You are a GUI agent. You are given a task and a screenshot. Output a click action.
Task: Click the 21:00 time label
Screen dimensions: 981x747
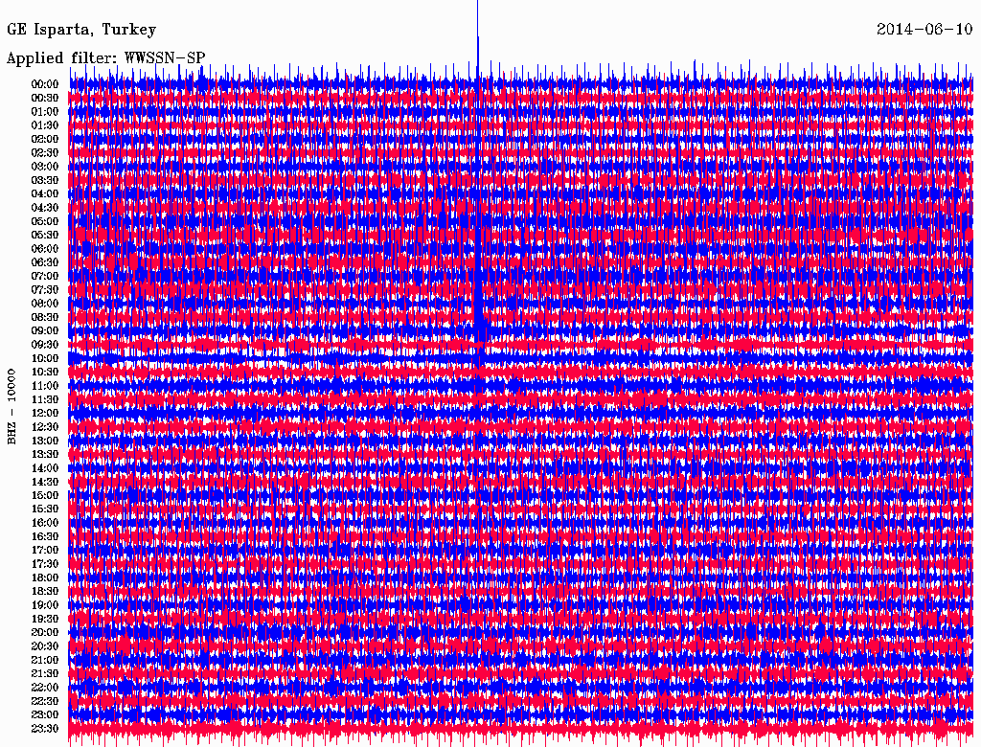pyautogui.click(x=45, y=660)
